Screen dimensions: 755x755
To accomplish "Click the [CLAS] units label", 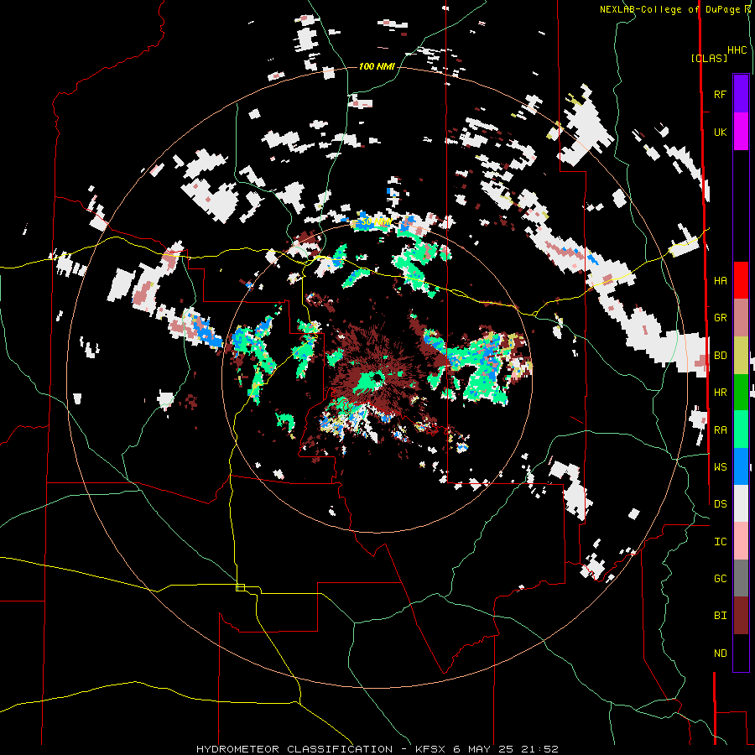I will 709,58.
